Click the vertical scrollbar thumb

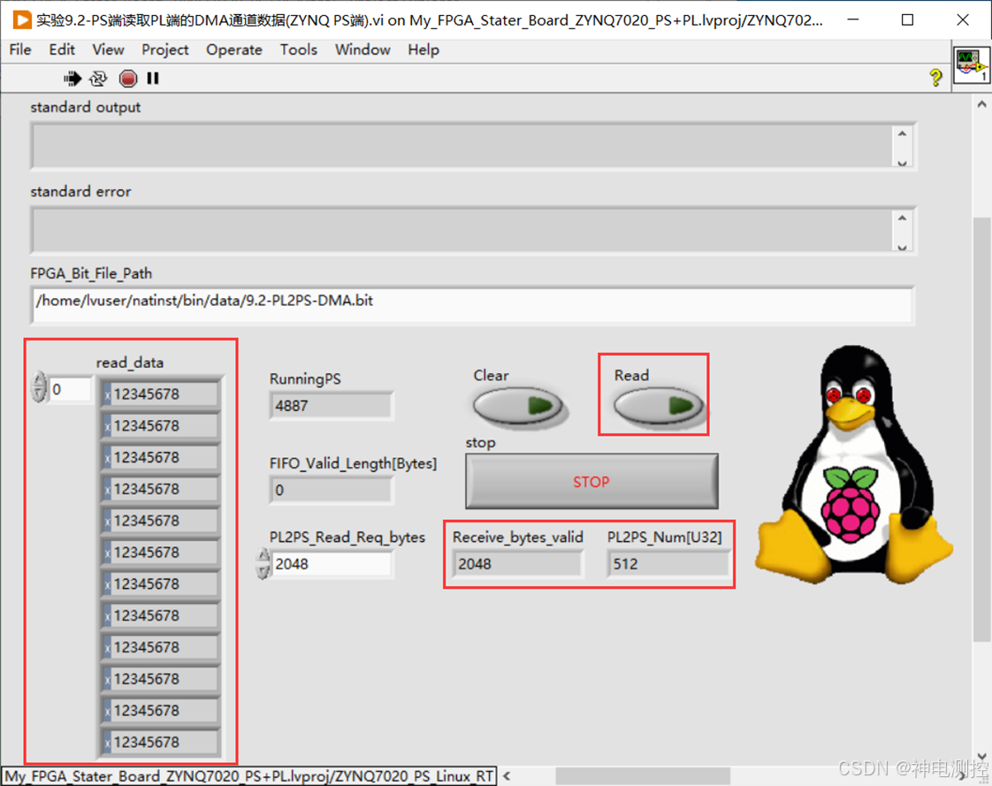[x=982, y=431]
